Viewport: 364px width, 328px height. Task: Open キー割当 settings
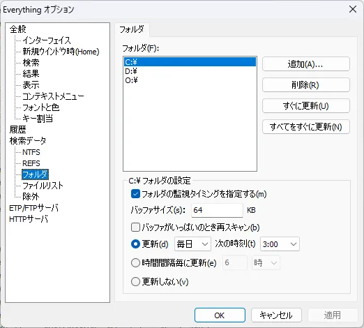[x=38, y=119]
